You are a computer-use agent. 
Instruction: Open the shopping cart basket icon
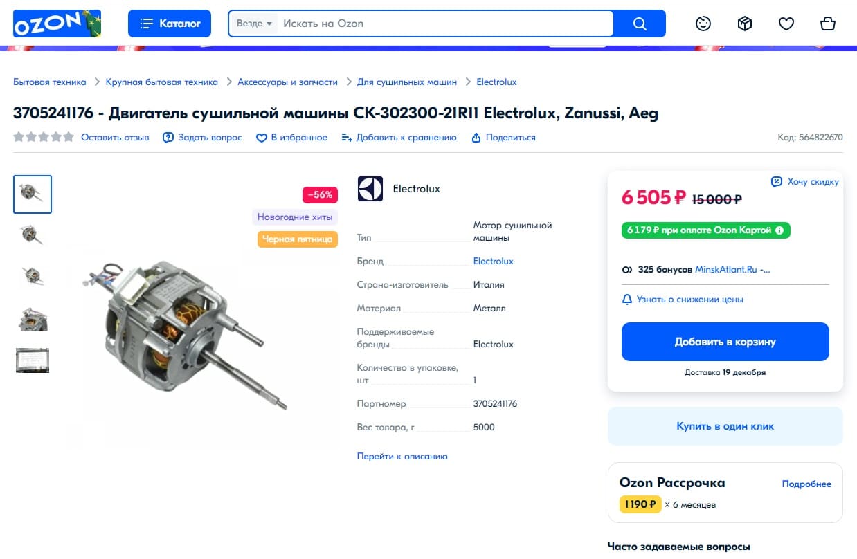tap(828, 24)
